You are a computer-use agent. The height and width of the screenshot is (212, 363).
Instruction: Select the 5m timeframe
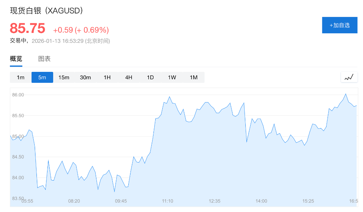tap(42, 78)
